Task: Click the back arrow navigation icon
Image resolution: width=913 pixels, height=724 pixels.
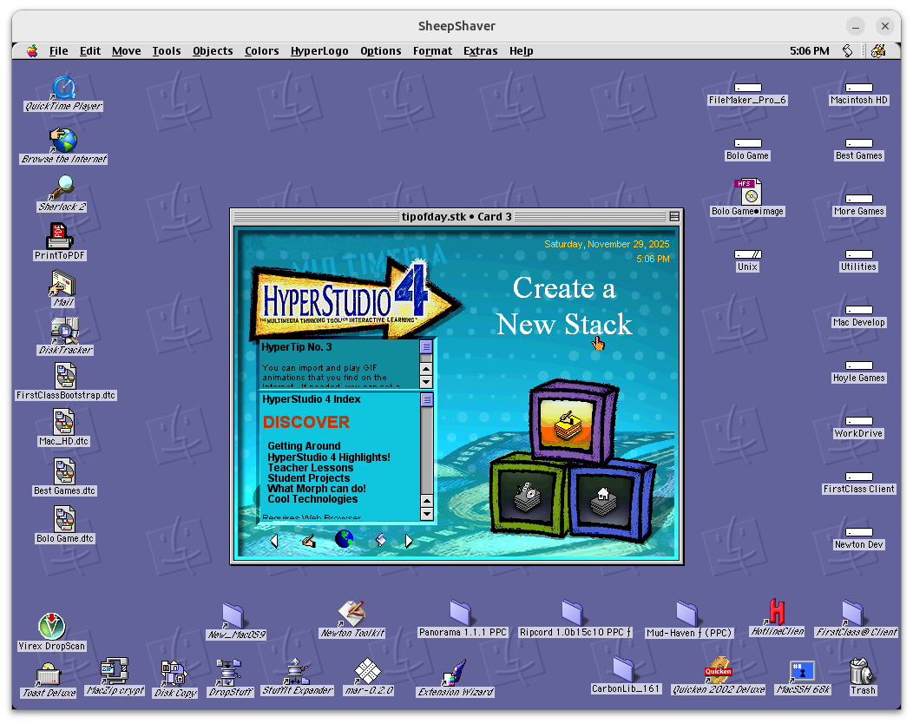Action: click(275, 540)
